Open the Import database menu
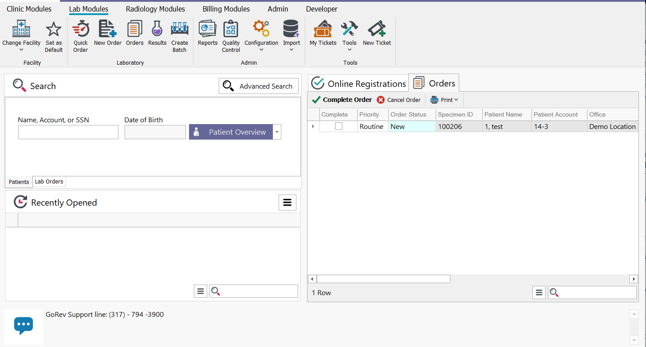The image size is (646, 347). tap(291, 36)
